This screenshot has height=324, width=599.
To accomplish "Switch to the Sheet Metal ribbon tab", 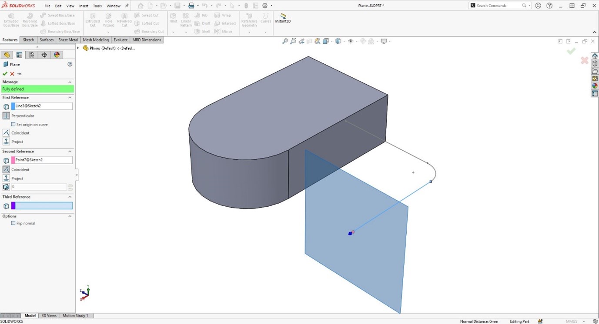I will tap(68, 40).
